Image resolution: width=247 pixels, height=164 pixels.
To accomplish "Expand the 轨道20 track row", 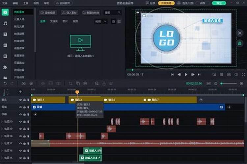I will [2, 122].
